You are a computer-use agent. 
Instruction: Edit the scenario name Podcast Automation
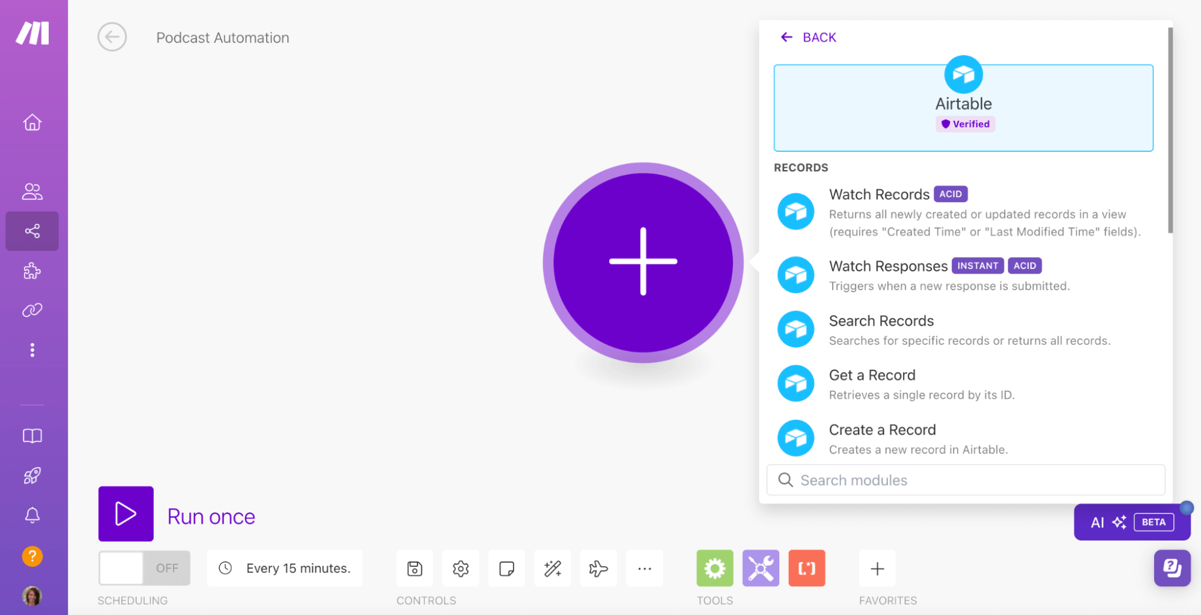click(223, 38)
